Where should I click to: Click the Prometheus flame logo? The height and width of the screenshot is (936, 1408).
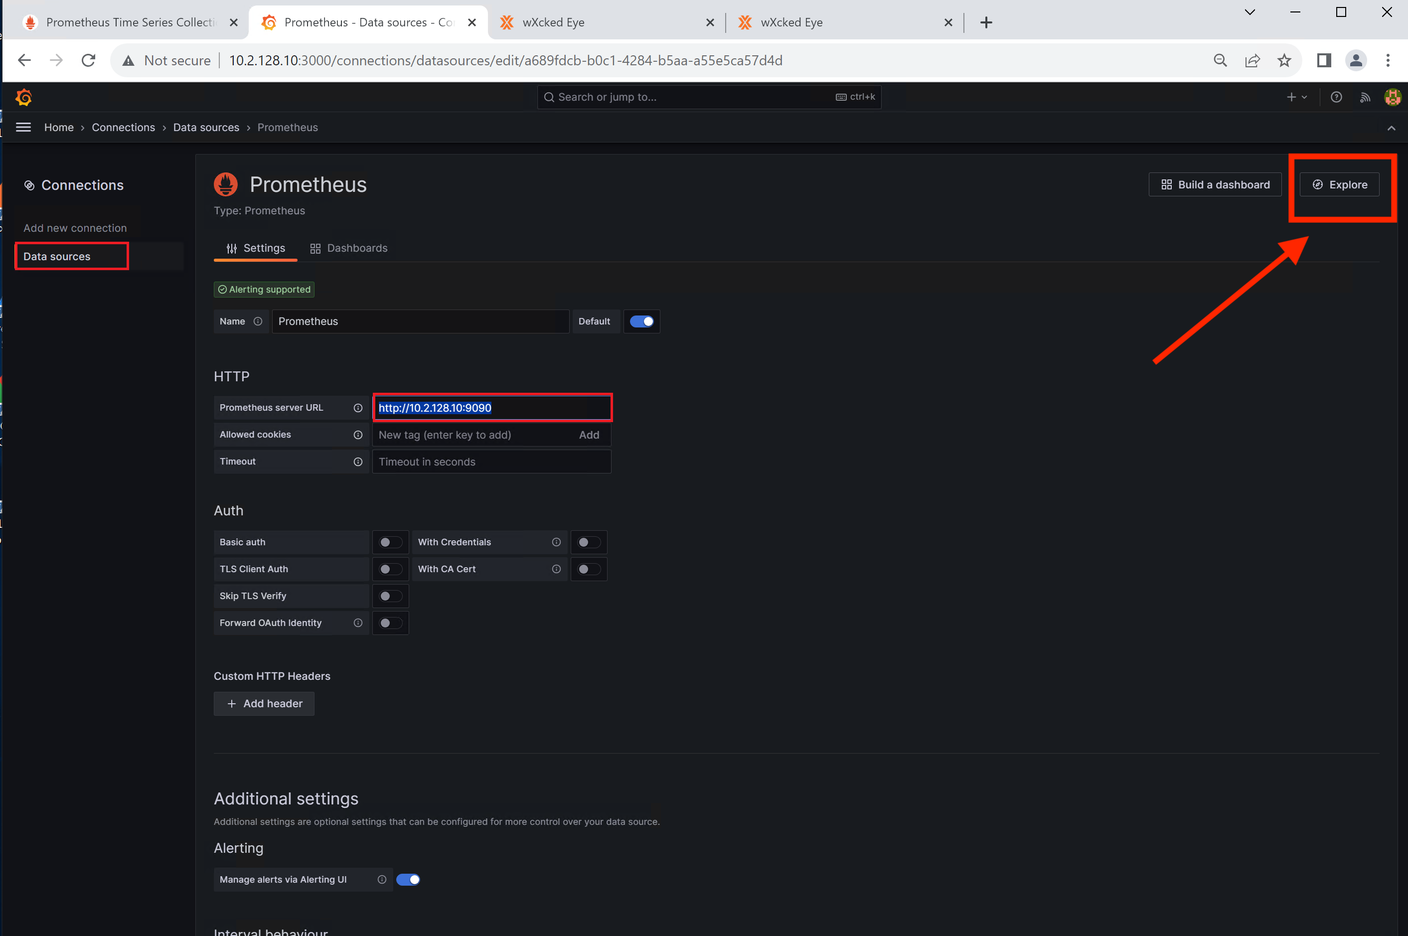point(226,184)
